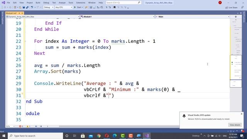Click the New Project toolbar icon
This screenshot has height=139, width=247.
coord(15,7)
